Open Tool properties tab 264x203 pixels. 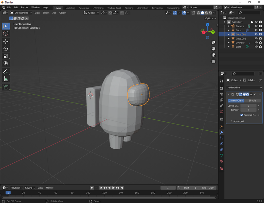[x=222, y=81]
